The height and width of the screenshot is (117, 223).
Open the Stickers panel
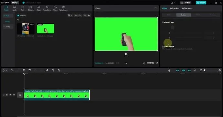click(x=31, y=8)
